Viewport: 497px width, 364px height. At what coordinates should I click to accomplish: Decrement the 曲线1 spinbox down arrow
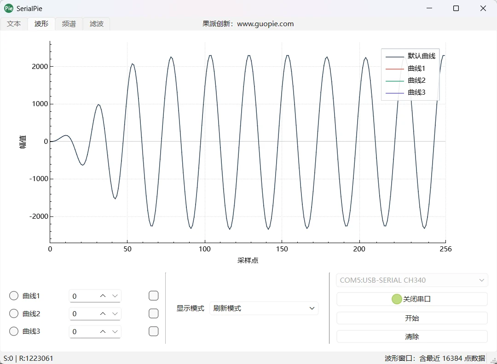115,296
